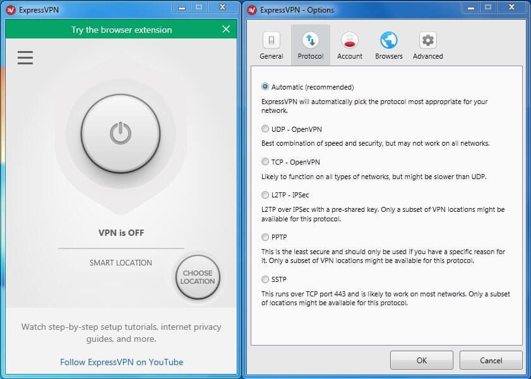This screenshot has height=379, width=531.
Task: Click the ExpressVPN logo in main title bar
Action: (x=11, y=10)
